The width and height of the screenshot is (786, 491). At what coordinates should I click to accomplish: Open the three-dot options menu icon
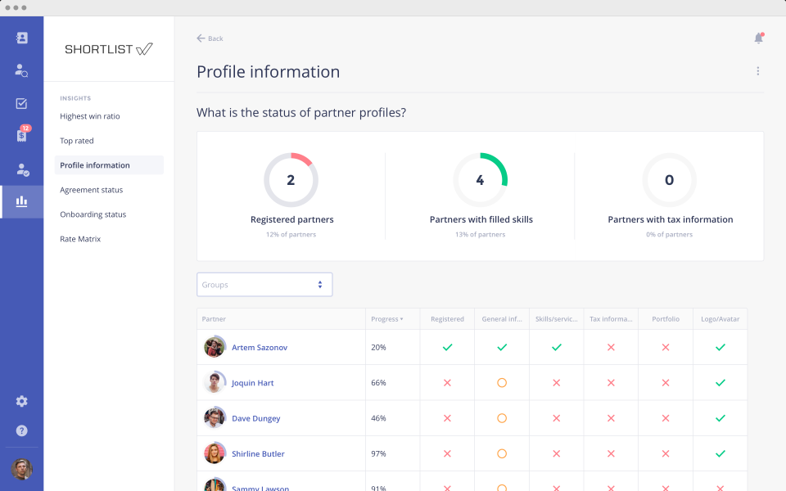coord(757,70)
